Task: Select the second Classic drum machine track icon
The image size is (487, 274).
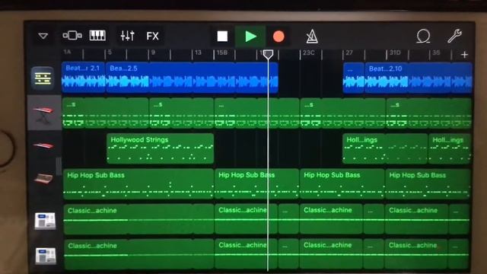Action: [46, 256]
